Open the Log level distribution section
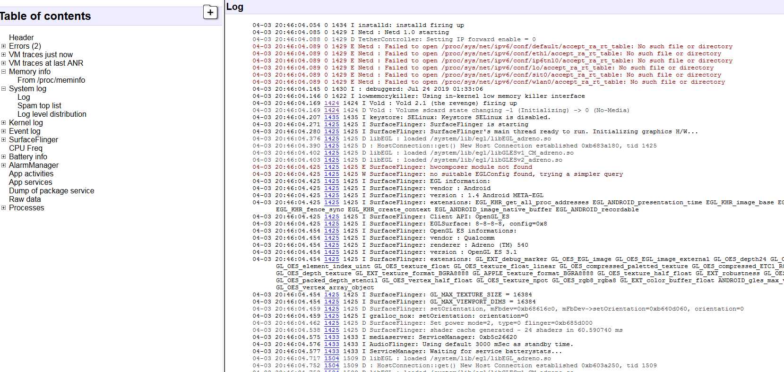 52,114
